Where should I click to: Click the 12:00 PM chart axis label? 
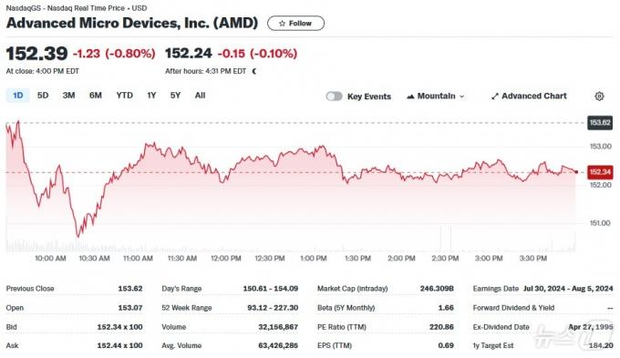(x=226, y=259)
